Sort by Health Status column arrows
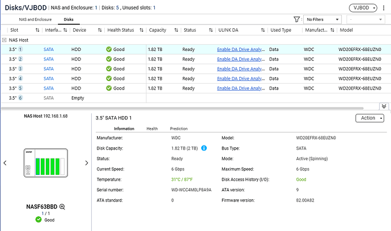This screenshot has height=231, width=391. [x=142, y=30]
